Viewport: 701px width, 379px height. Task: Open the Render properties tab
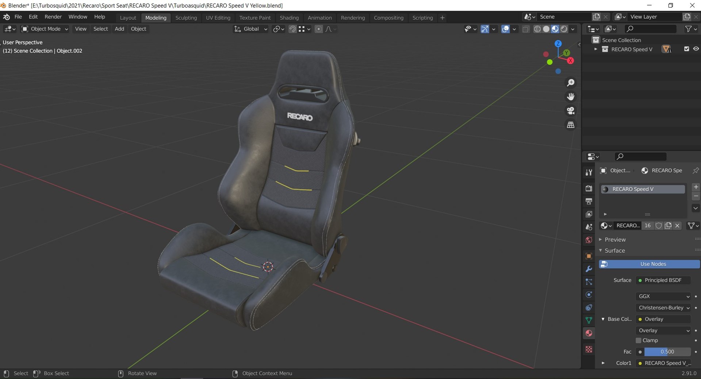[x=589, y=188]
